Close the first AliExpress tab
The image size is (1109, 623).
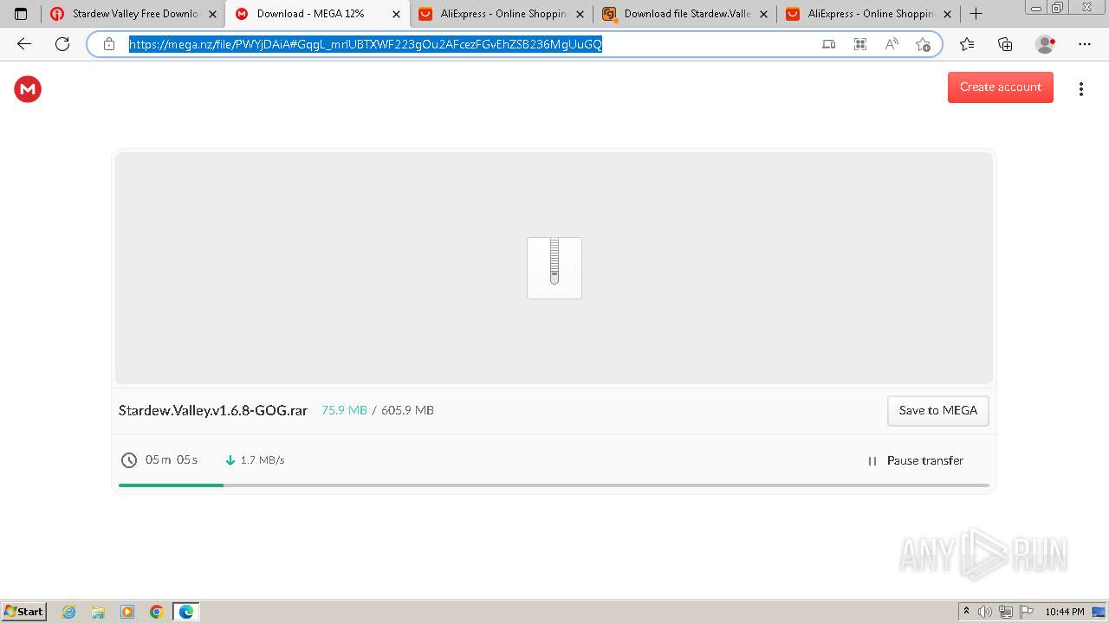[x=580, y=14]
